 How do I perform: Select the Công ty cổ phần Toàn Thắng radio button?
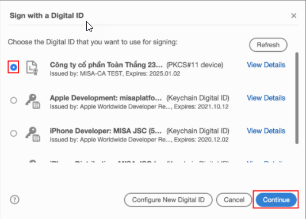pyautogui.click(x=13, y=67)
